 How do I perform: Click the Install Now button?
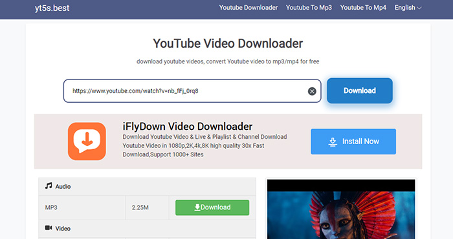point(353,141)
